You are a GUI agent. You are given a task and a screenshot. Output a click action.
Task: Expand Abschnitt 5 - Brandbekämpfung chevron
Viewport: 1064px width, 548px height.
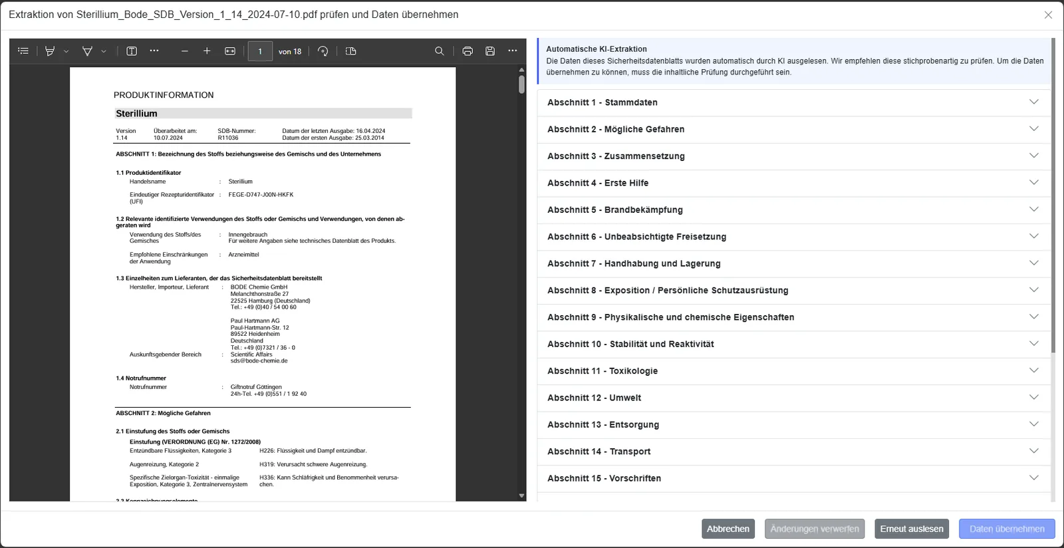coord(1034,209)
